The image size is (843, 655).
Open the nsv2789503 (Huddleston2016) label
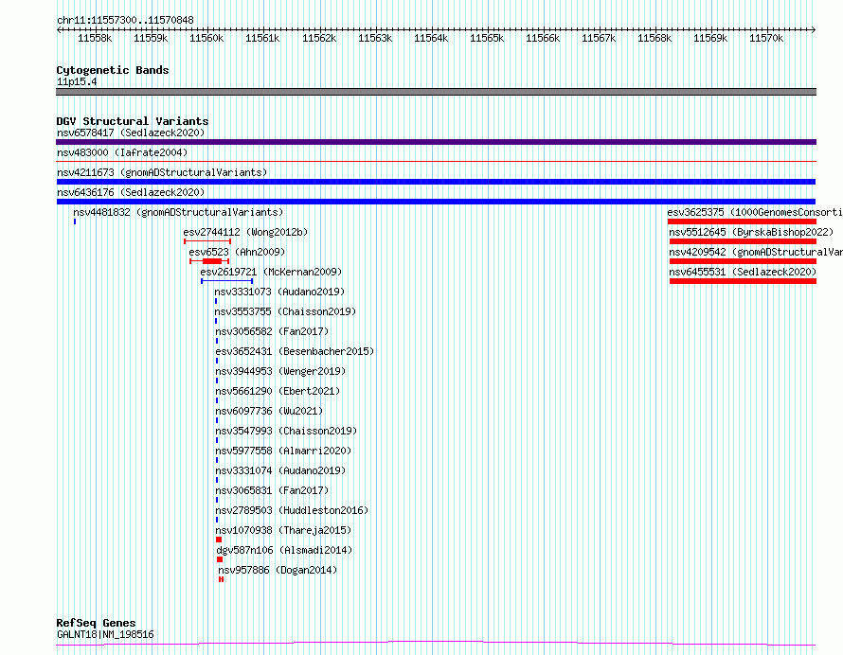click(x=292, y=510)
